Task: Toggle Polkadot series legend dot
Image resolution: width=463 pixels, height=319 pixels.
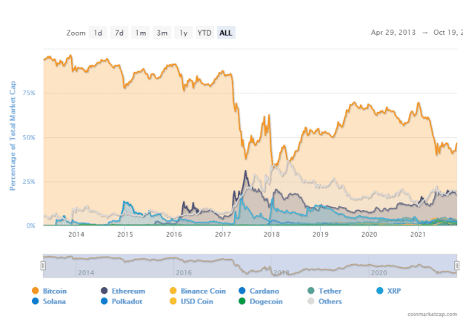Action: 104,301
